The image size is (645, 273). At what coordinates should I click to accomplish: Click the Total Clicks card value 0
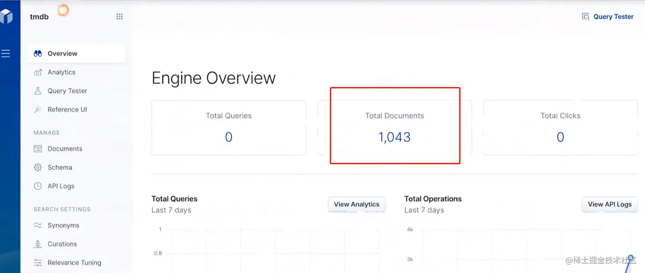tap(561, 137)
